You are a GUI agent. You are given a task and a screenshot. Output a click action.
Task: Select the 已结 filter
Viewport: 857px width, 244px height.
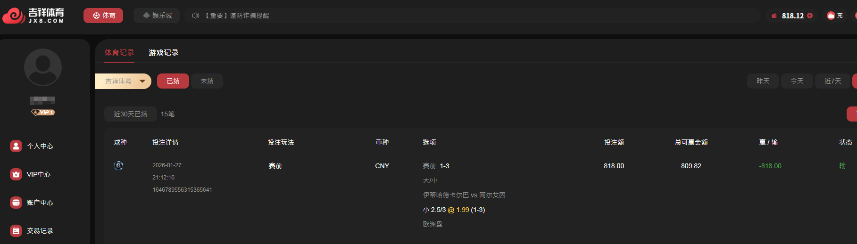[x=173, y=81]
